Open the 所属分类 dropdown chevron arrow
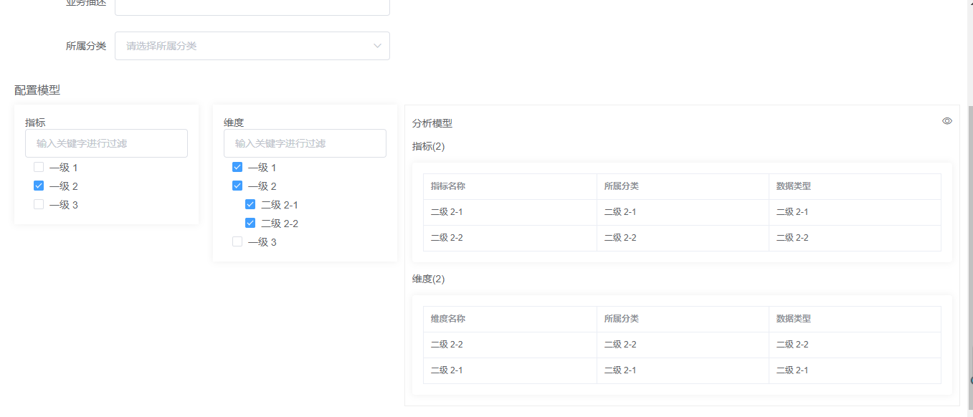The image size is (973, 417). click(377, 46)
